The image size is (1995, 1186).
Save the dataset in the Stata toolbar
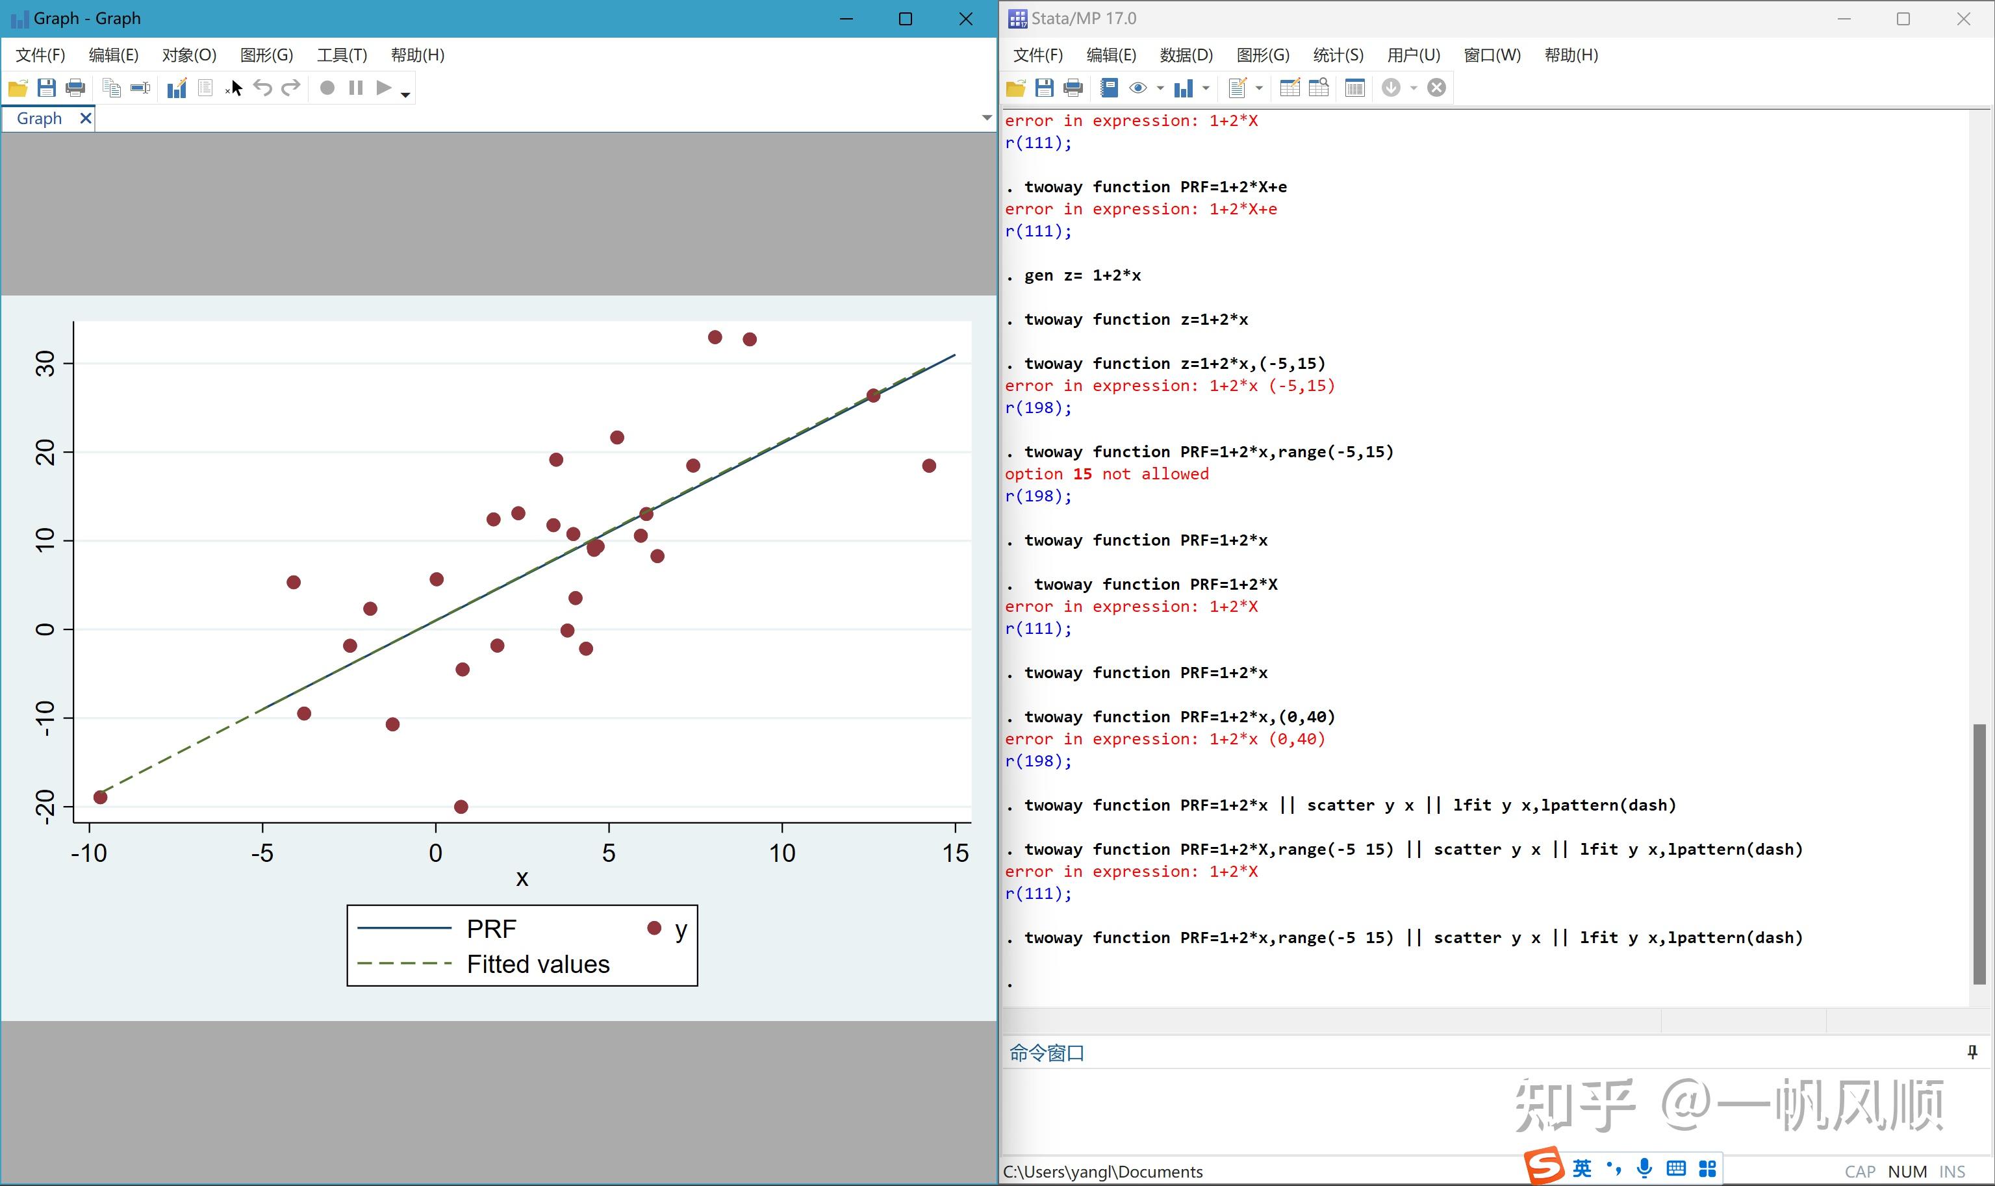pyautogui.click(x=1044, y=88)
